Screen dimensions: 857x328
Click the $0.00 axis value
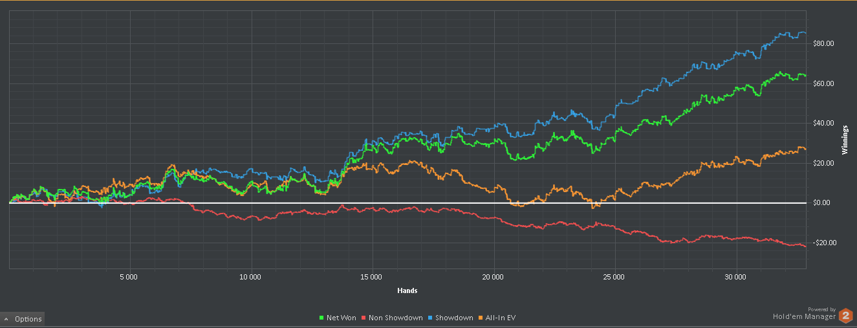pos(821,203)
